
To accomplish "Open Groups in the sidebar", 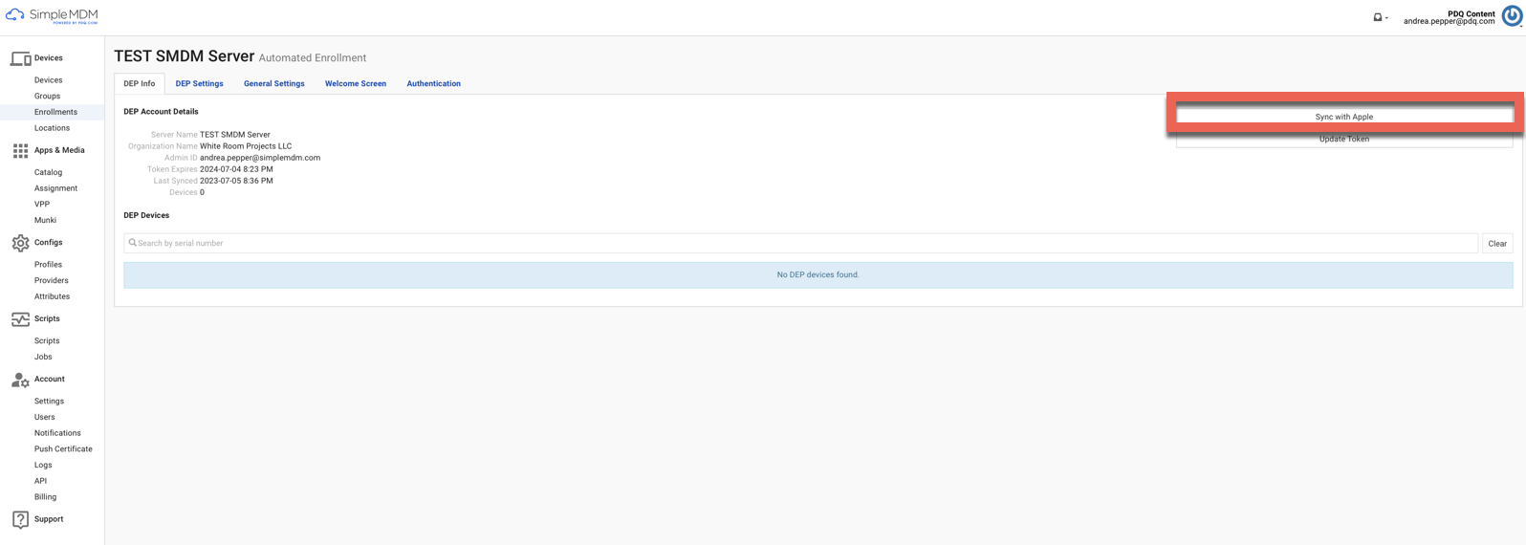I will click(x=47, y=97).
